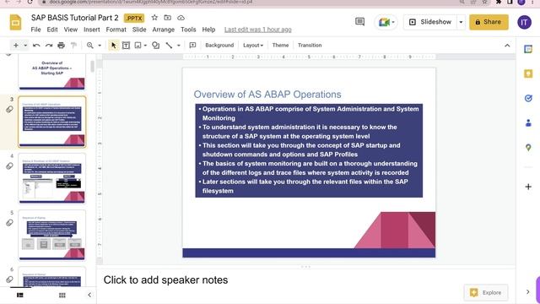Expand the line type dropdown arrow

[178, 45]
